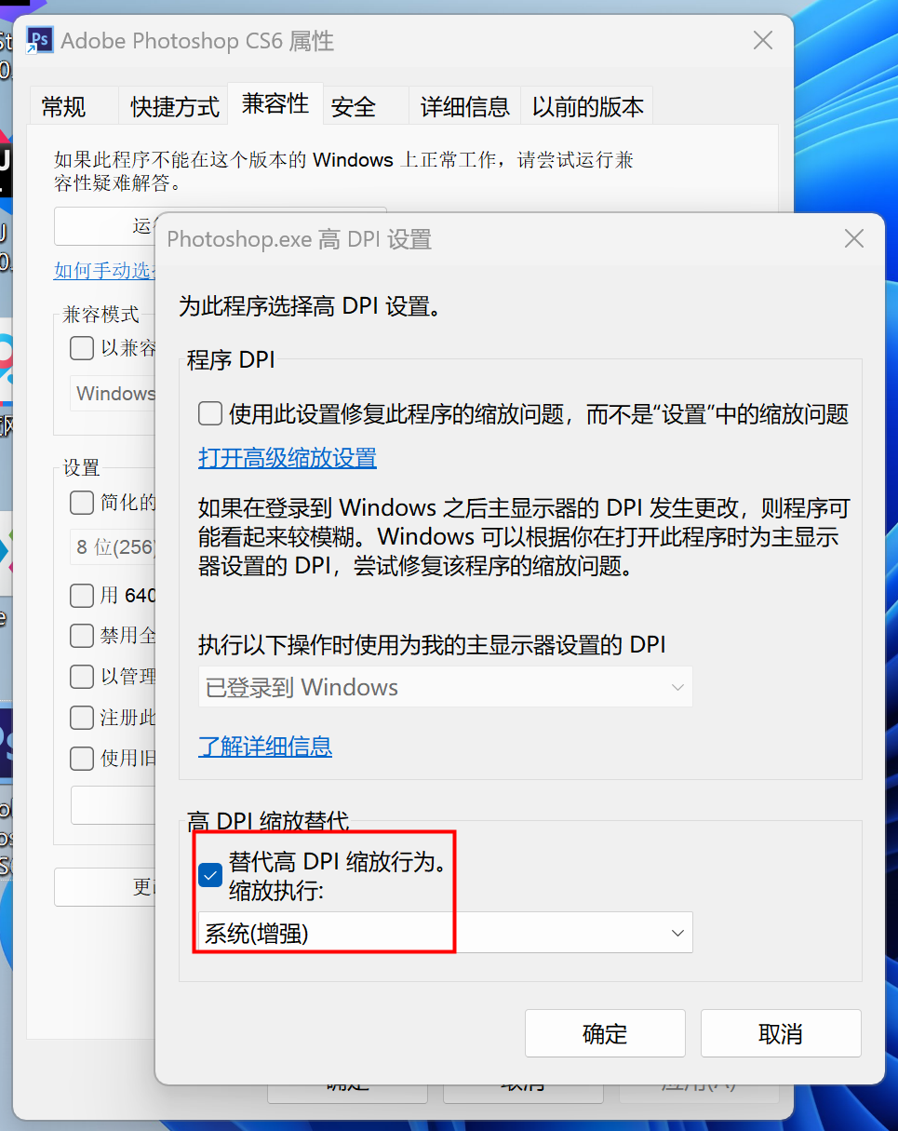The width and height of the screenshot is (898, 1131).
Task: Switch to the 详细信息 tab
Action: (465, 107)
